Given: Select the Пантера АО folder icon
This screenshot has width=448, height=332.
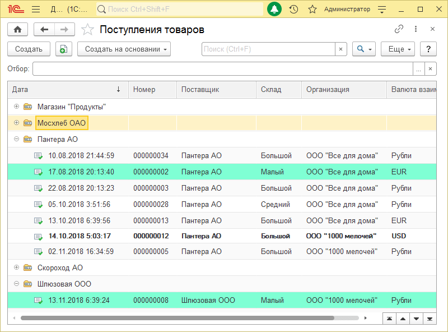Looking at the screenshot, I should click(27, 140).
